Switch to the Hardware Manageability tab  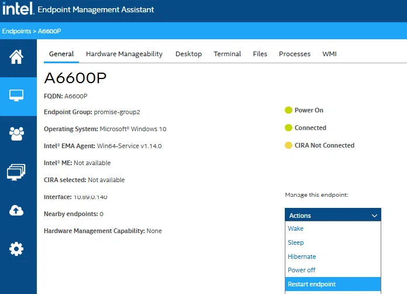click(x=124, y=54)
